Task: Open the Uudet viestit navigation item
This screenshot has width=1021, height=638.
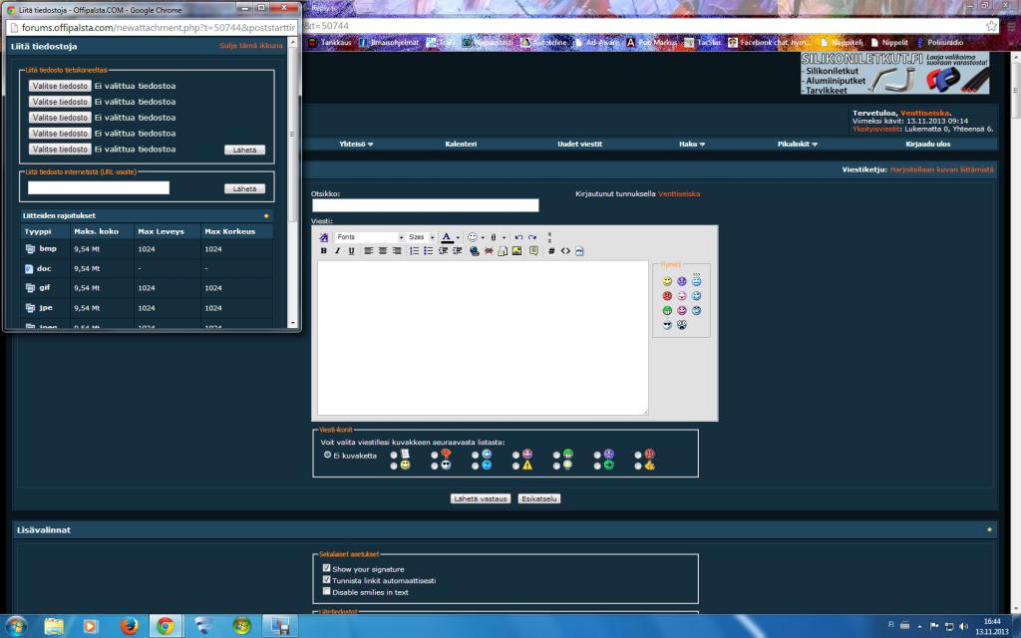Action: pos(579,144)
